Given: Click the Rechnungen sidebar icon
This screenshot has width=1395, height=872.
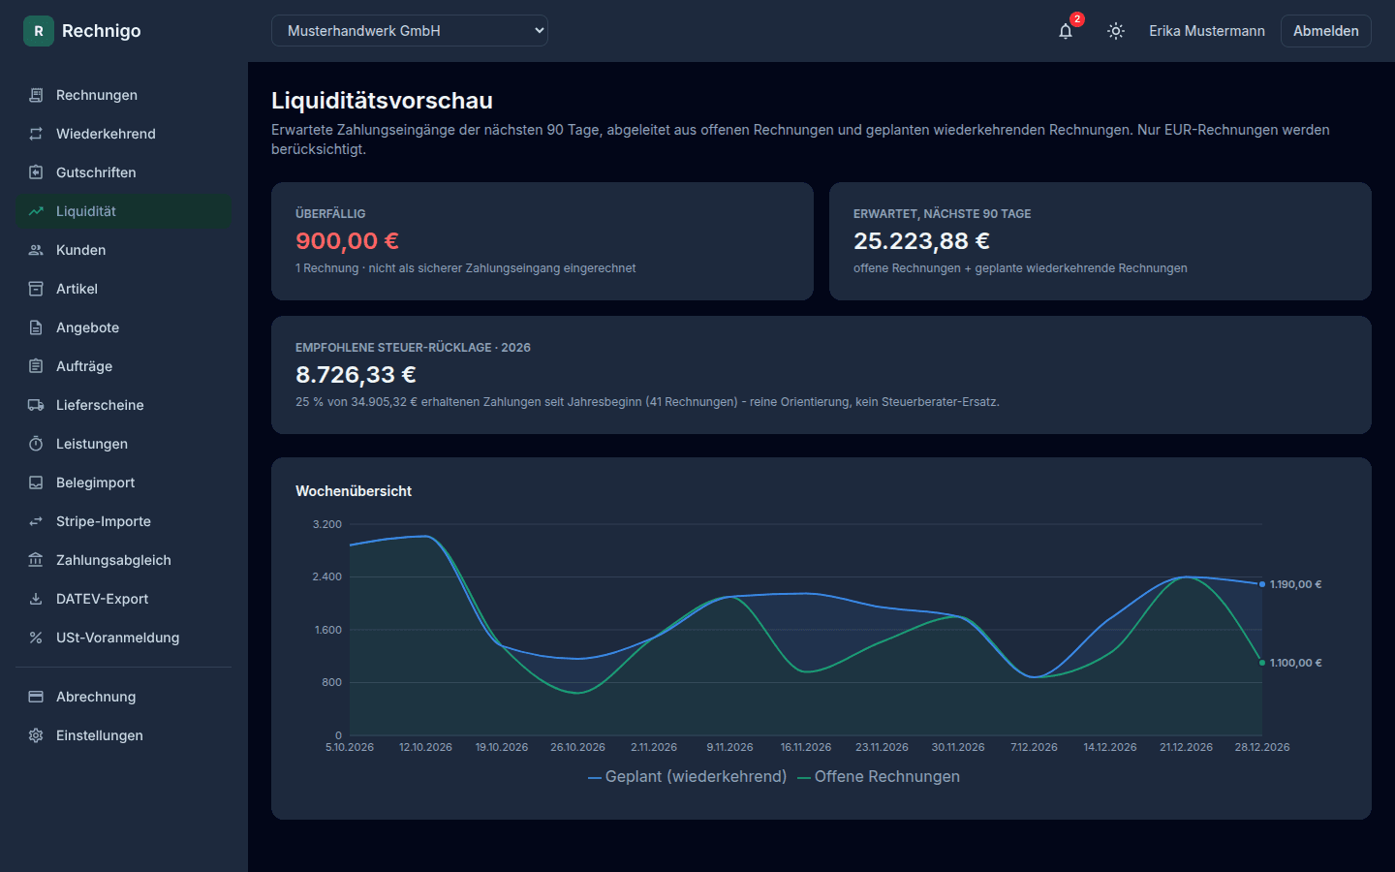Looking at the screenshot, I should [36, 95].
